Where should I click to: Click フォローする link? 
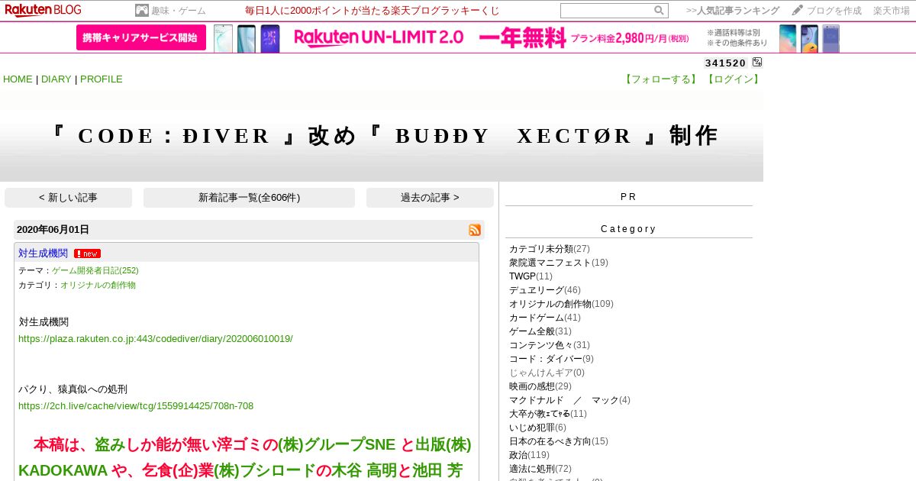(661, 79)
